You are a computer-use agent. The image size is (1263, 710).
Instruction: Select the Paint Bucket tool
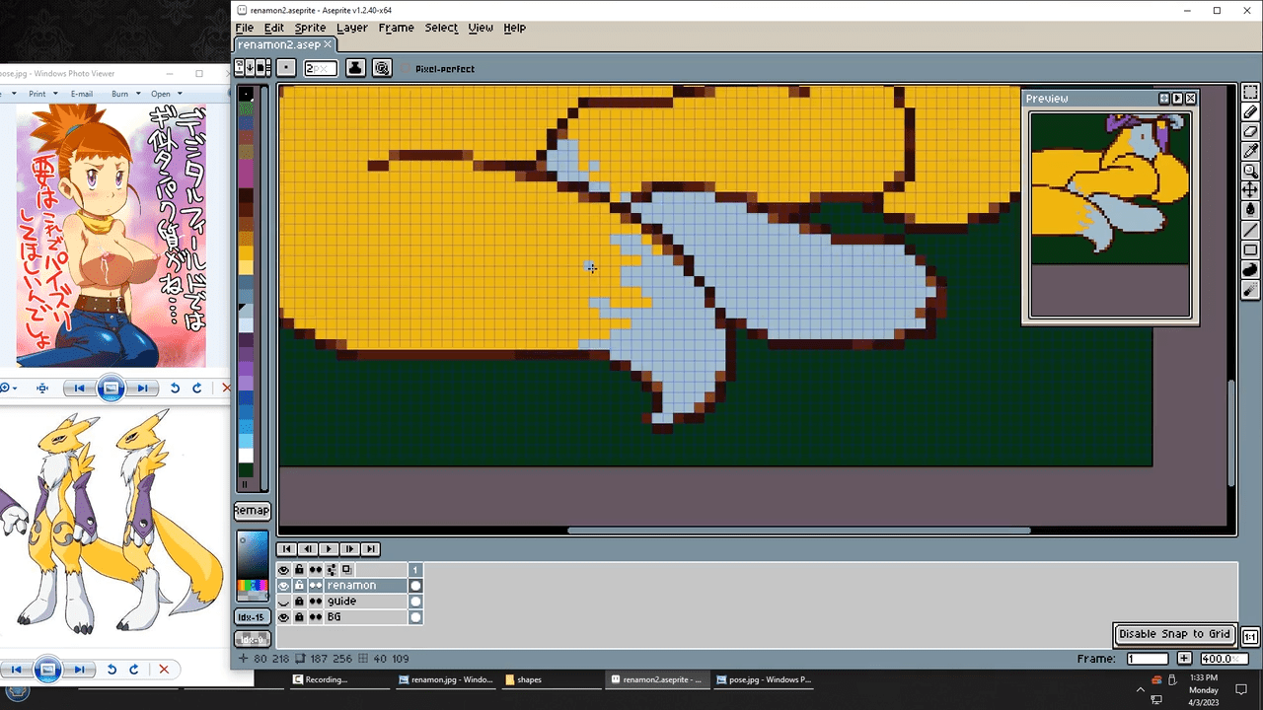click(1250, 209)
